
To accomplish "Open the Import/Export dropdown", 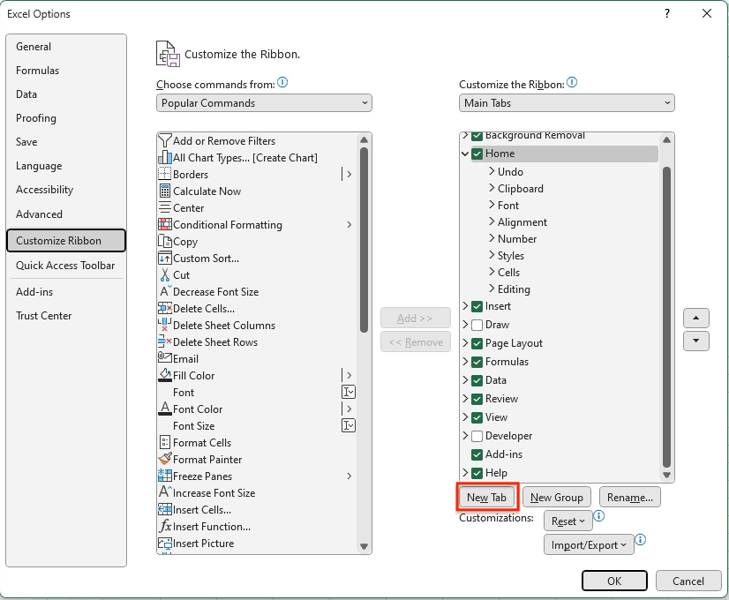I will point(588,544).
